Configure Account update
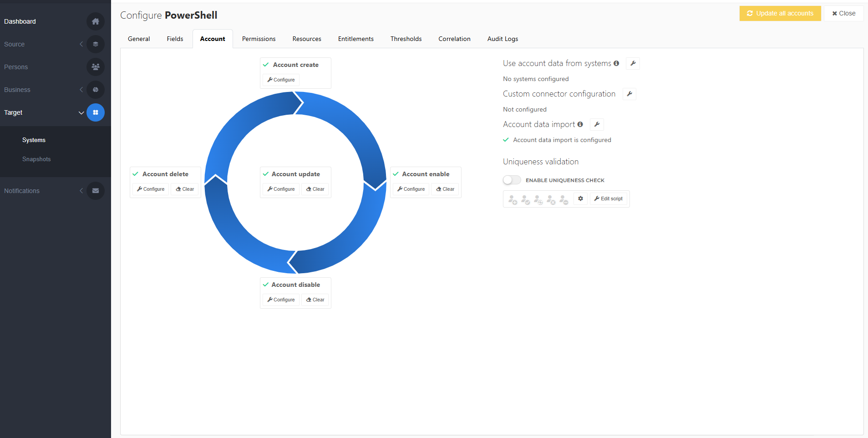The height and width of the screenshot is (438, 868). pos(281,189)
